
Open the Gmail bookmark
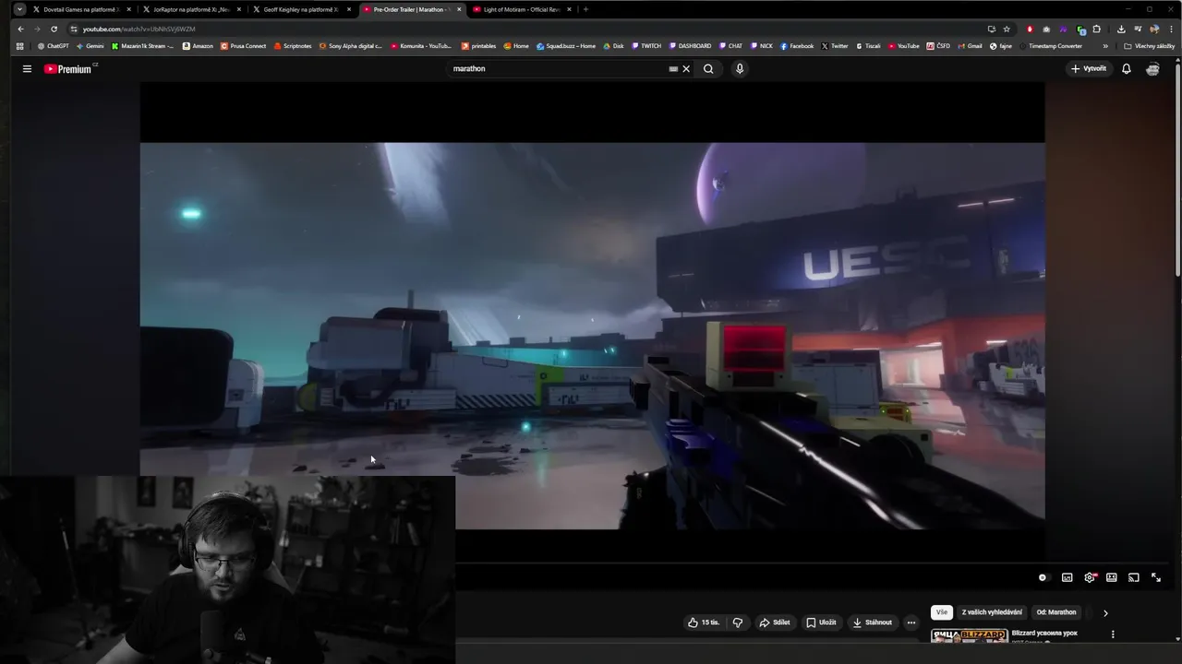pyautogui.click(x=970, y=46)
